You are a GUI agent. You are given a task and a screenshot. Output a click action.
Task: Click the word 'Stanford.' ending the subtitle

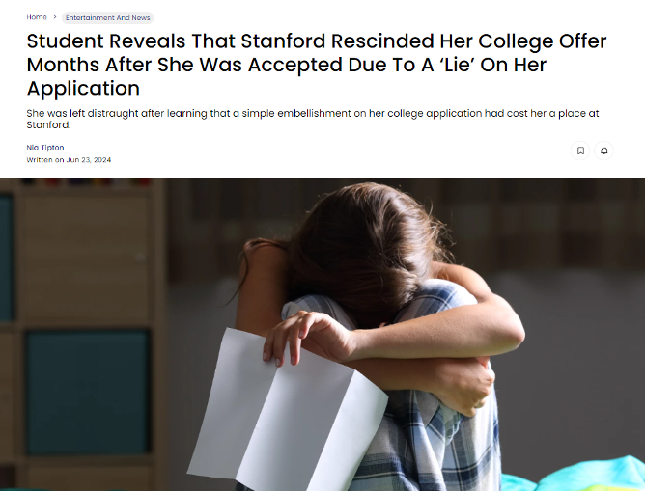[48, 124]
